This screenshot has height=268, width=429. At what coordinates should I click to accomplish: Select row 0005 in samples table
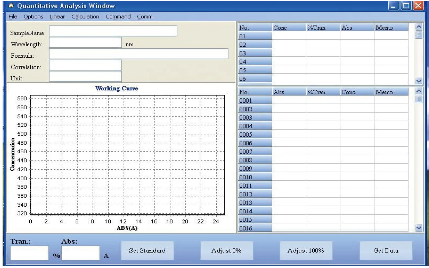click(323, 135)
